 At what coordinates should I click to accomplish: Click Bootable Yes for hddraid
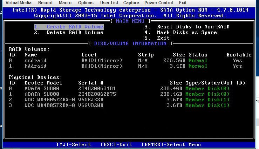(237, 66)
